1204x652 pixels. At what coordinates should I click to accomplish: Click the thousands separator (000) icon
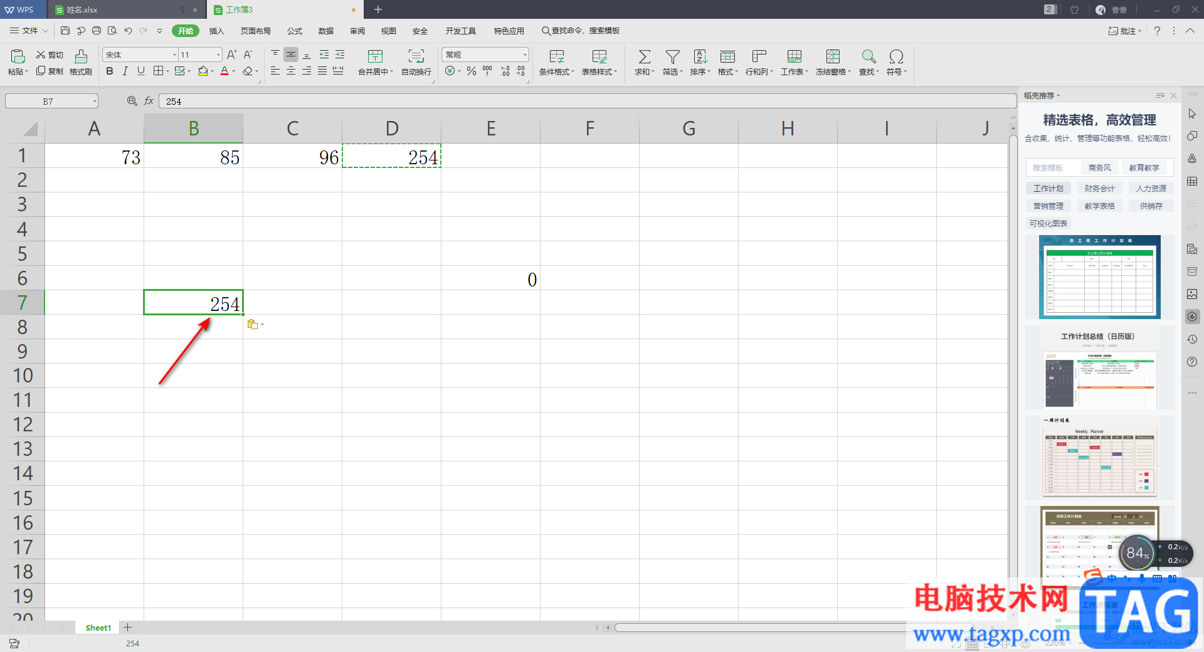487,71
